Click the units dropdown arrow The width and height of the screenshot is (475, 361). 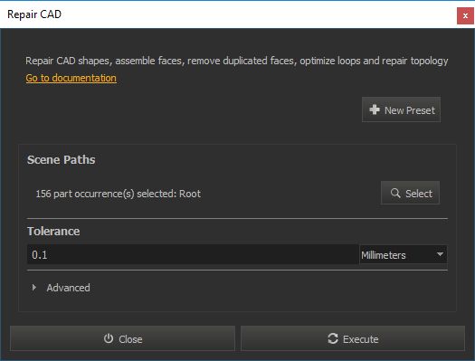440,254
